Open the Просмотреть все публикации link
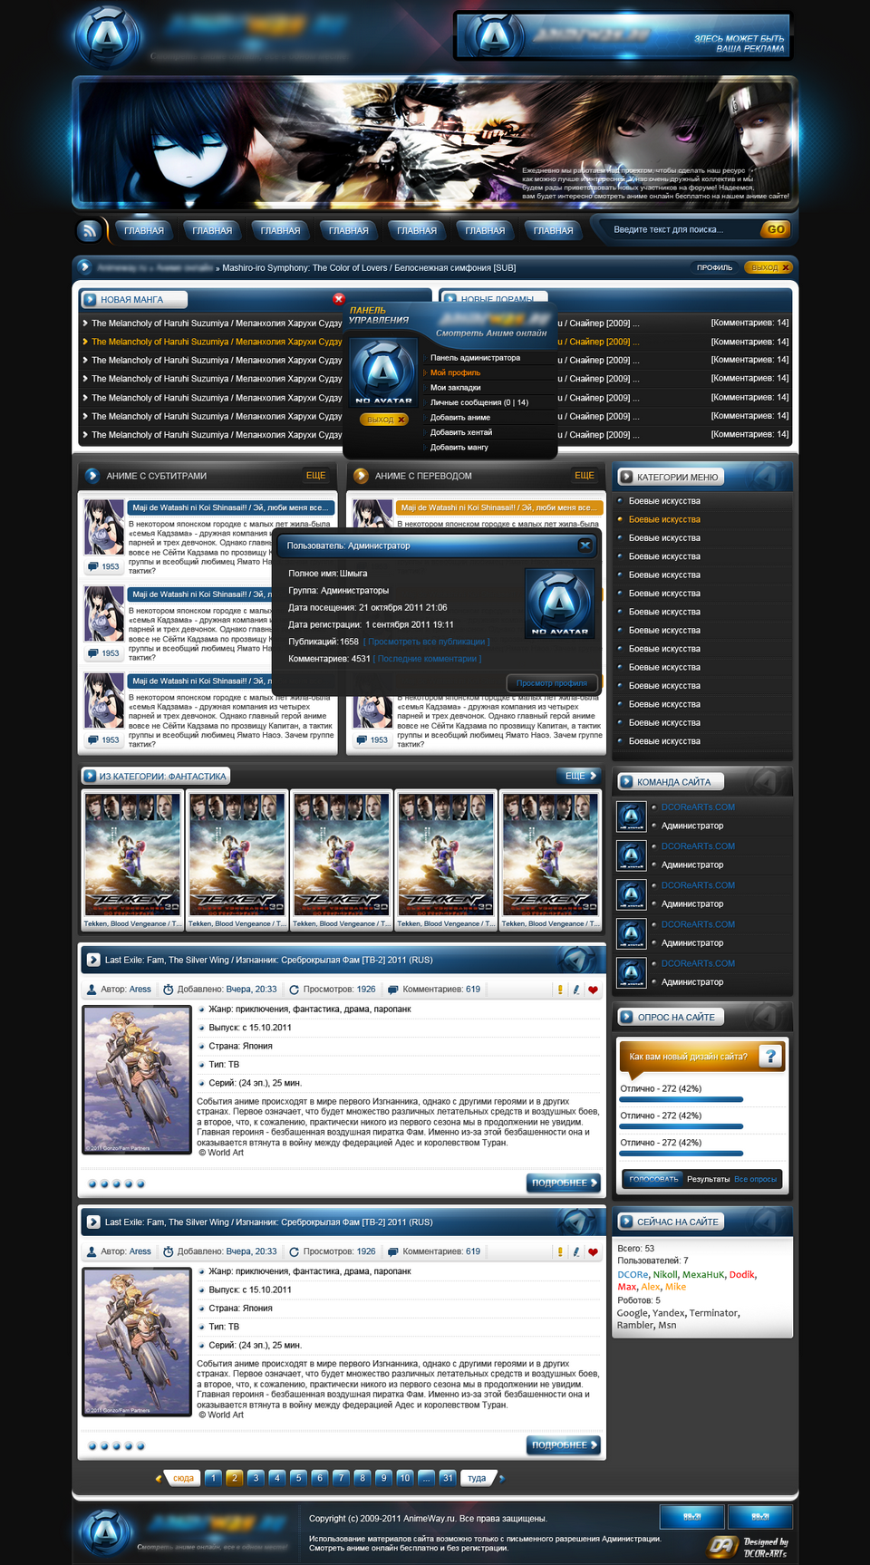This screenshot has width=870, height=1565. coord(427,642)
